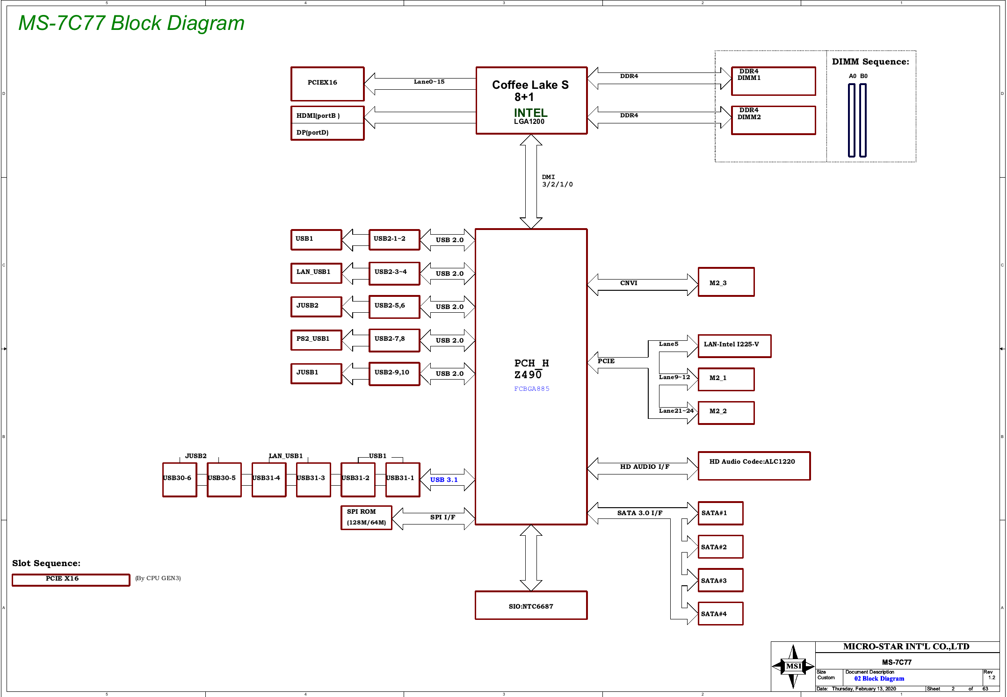Select the SIO:NTC6687 block
This screenshot has height=697, width=1007.
(531, 605)
